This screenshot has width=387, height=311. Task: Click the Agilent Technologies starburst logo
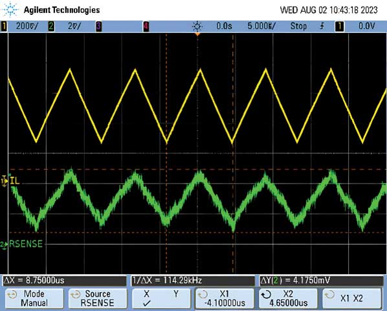pos(10,9)
